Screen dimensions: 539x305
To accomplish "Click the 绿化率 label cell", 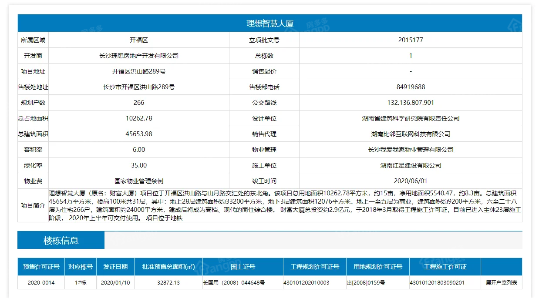I will coord(33,165).
